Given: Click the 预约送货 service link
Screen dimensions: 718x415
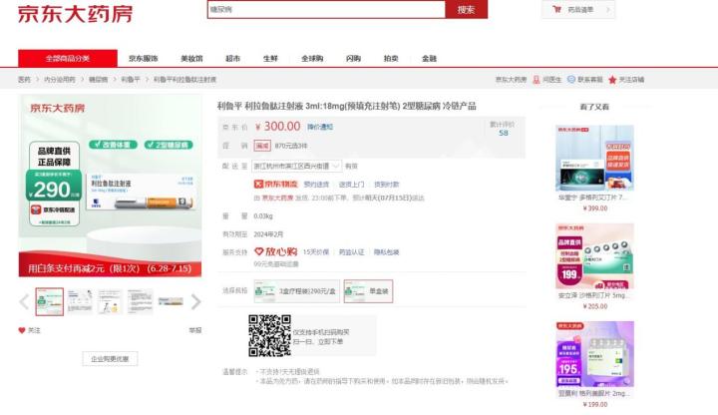Looking at the screenshot, I should pyautogui.click(x=316, y=185).
